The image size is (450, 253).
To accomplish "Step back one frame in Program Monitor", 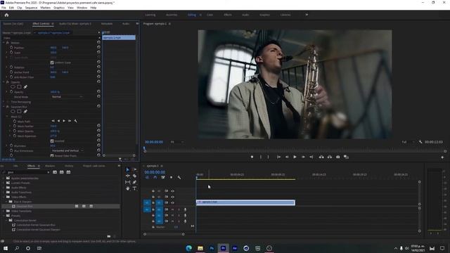I will pyautogui.click(x=287, y=157).
